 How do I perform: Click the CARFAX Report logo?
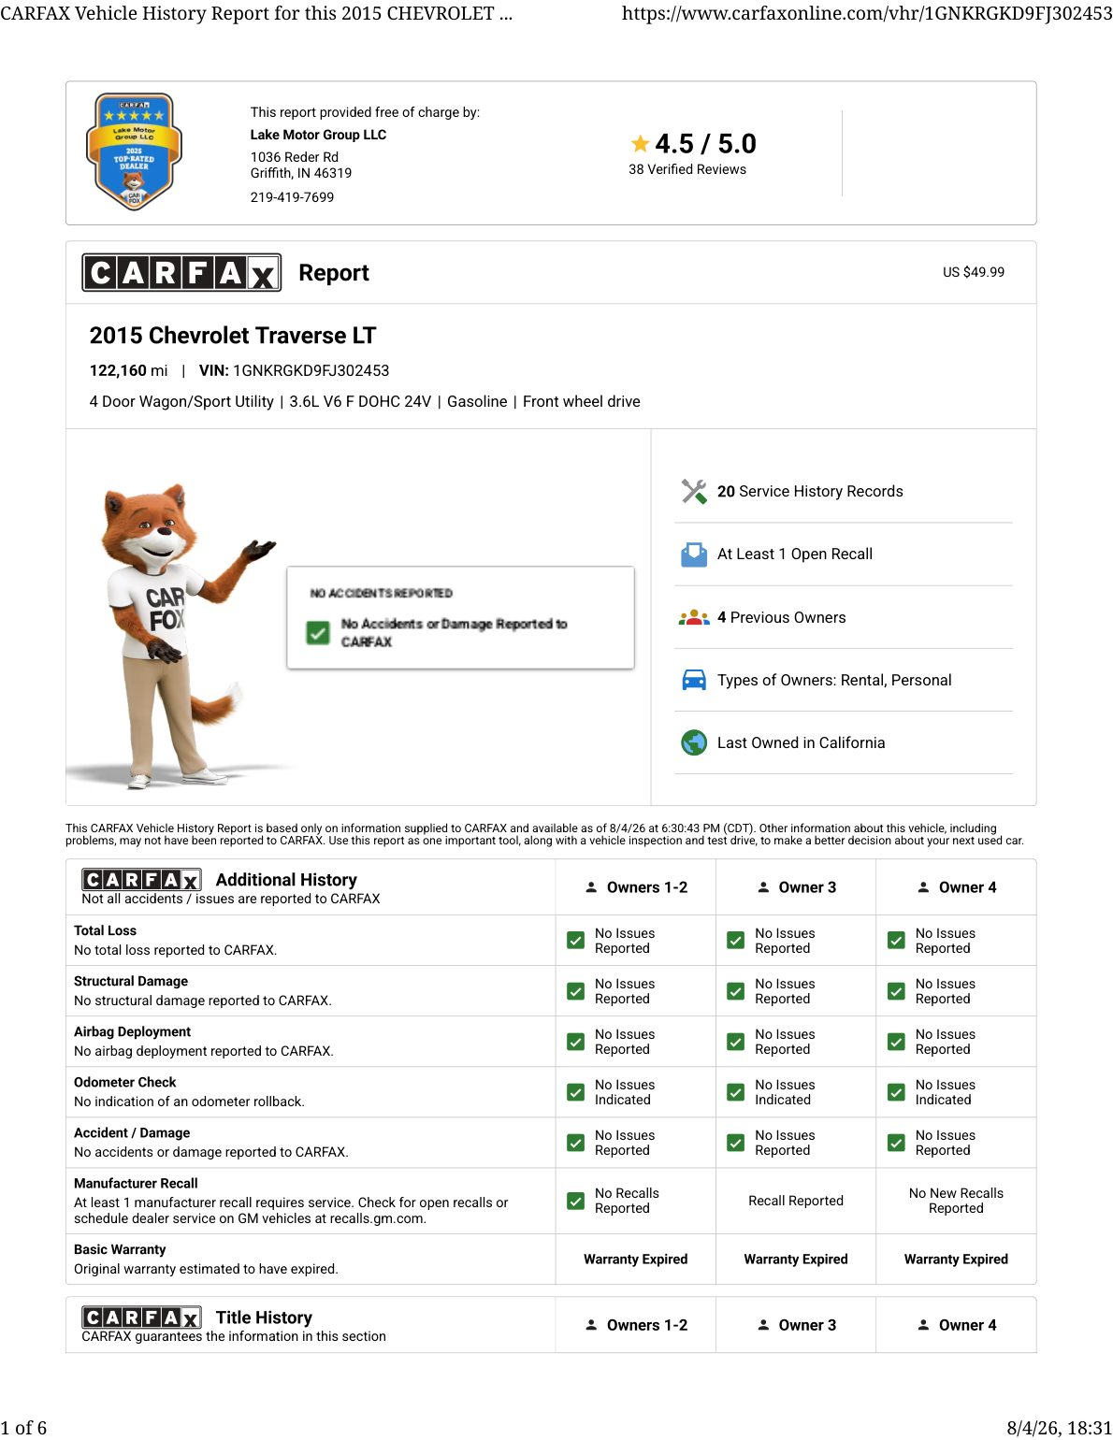(181, 272)
